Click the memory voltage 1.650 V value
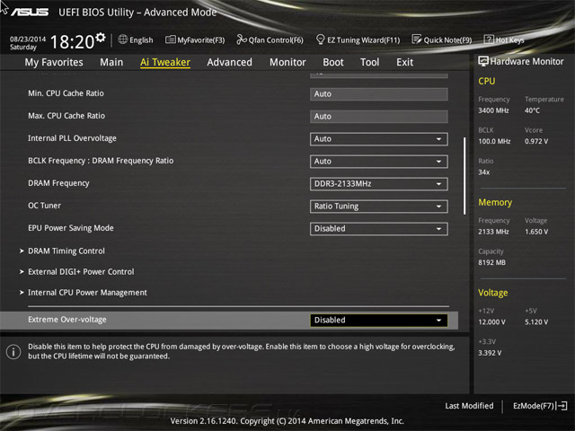 pos(536,232)
